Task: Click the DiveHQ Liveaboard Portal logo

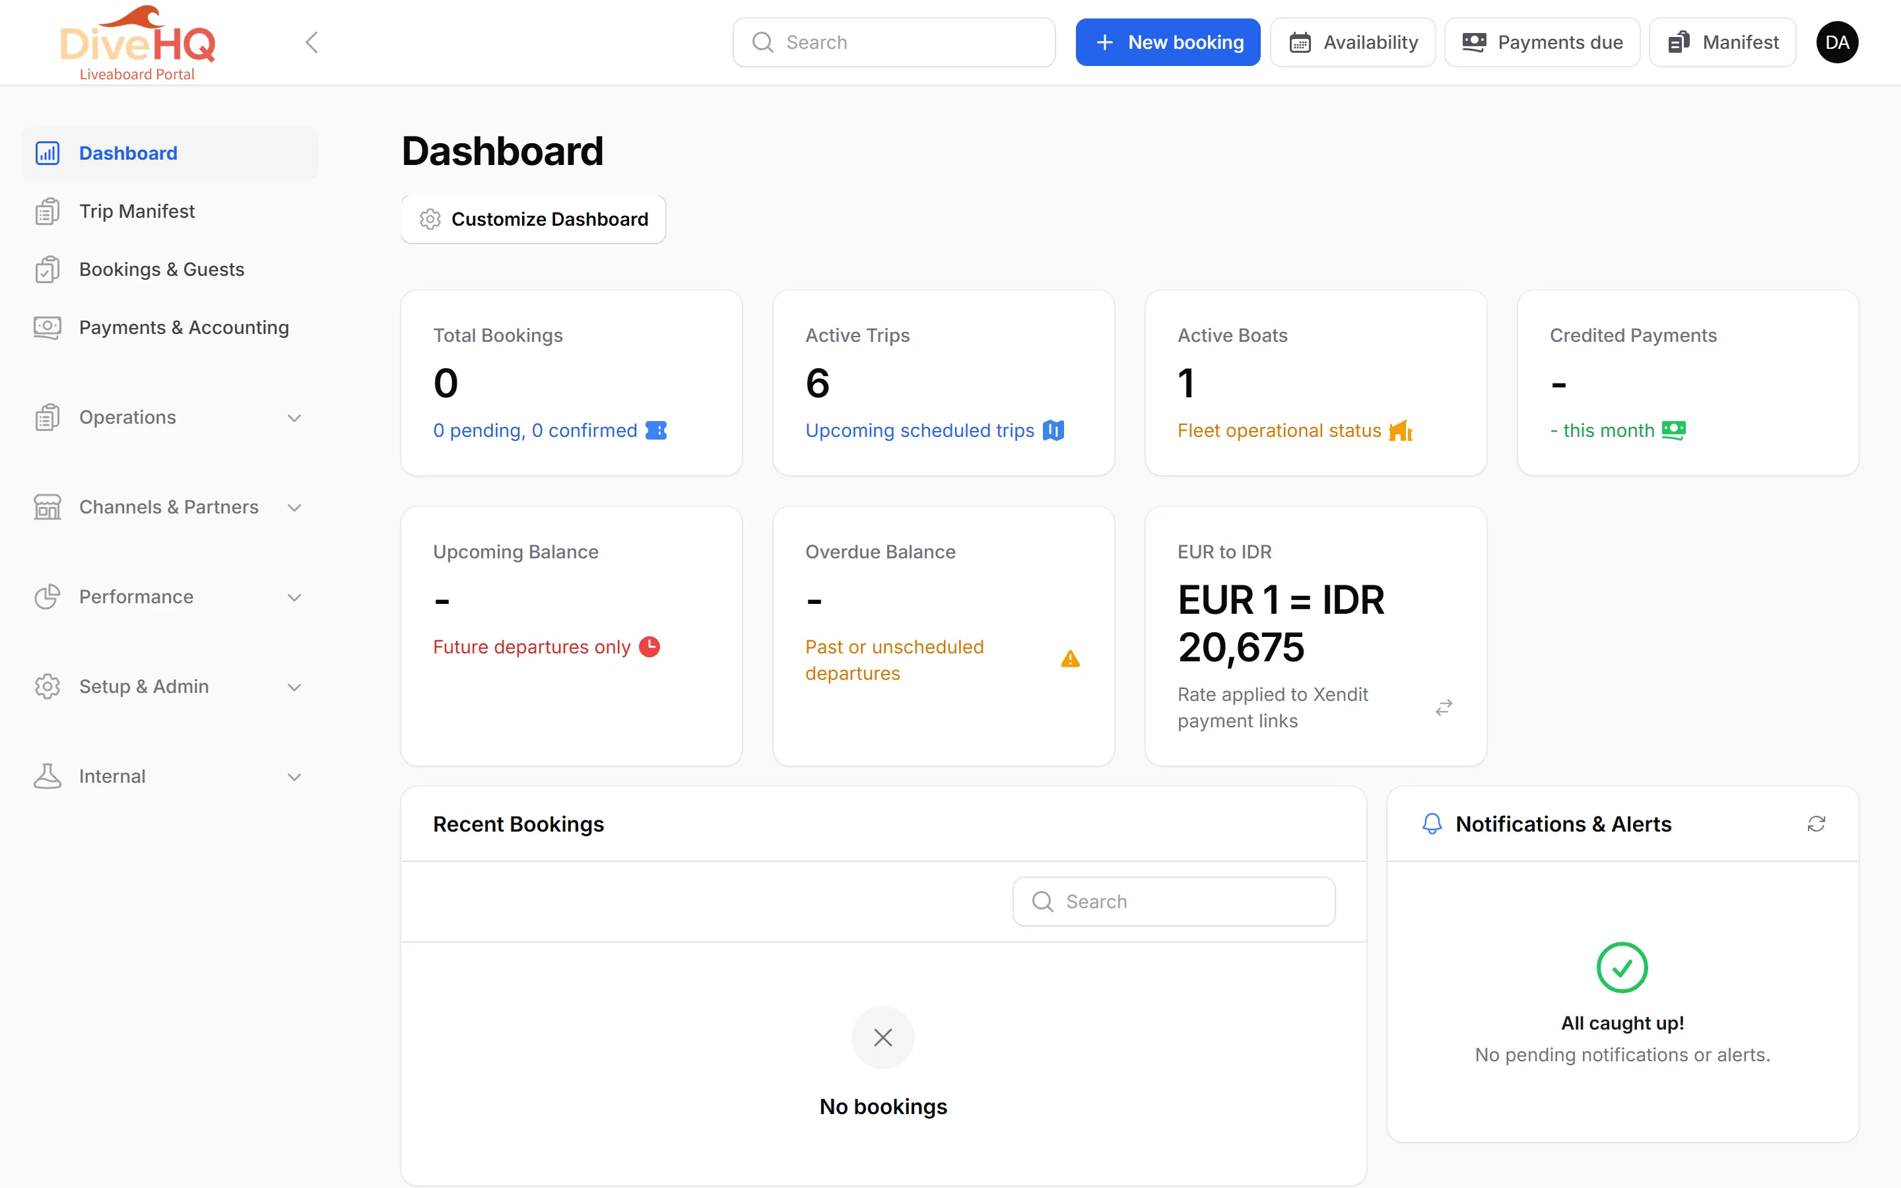Action: click(137, 42)
